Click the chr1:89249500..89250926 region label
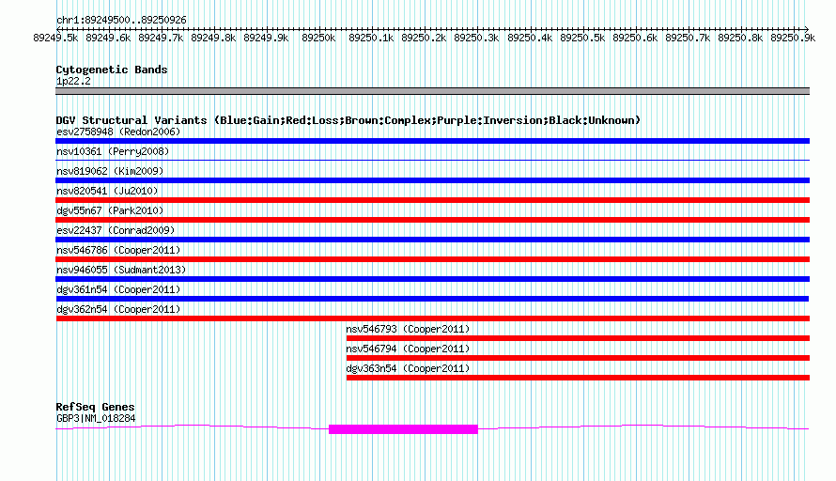This screenshot has height=481, width=836. click(x=121, y=21)
